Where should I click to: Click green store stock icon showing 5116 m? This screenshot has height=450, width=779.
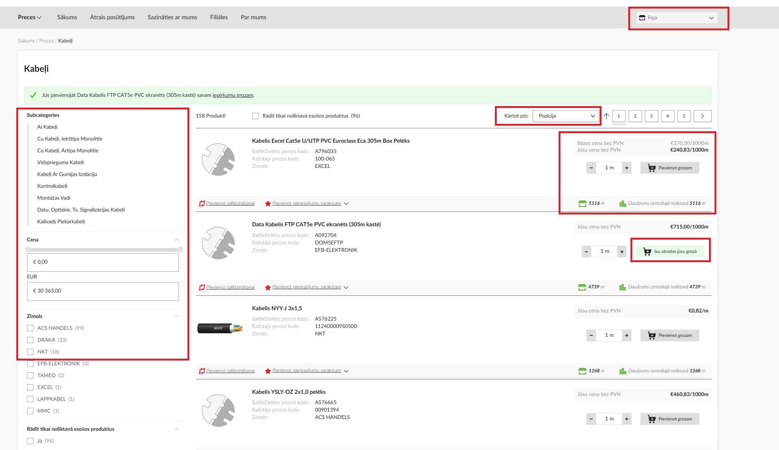click(x=582, y=203)
